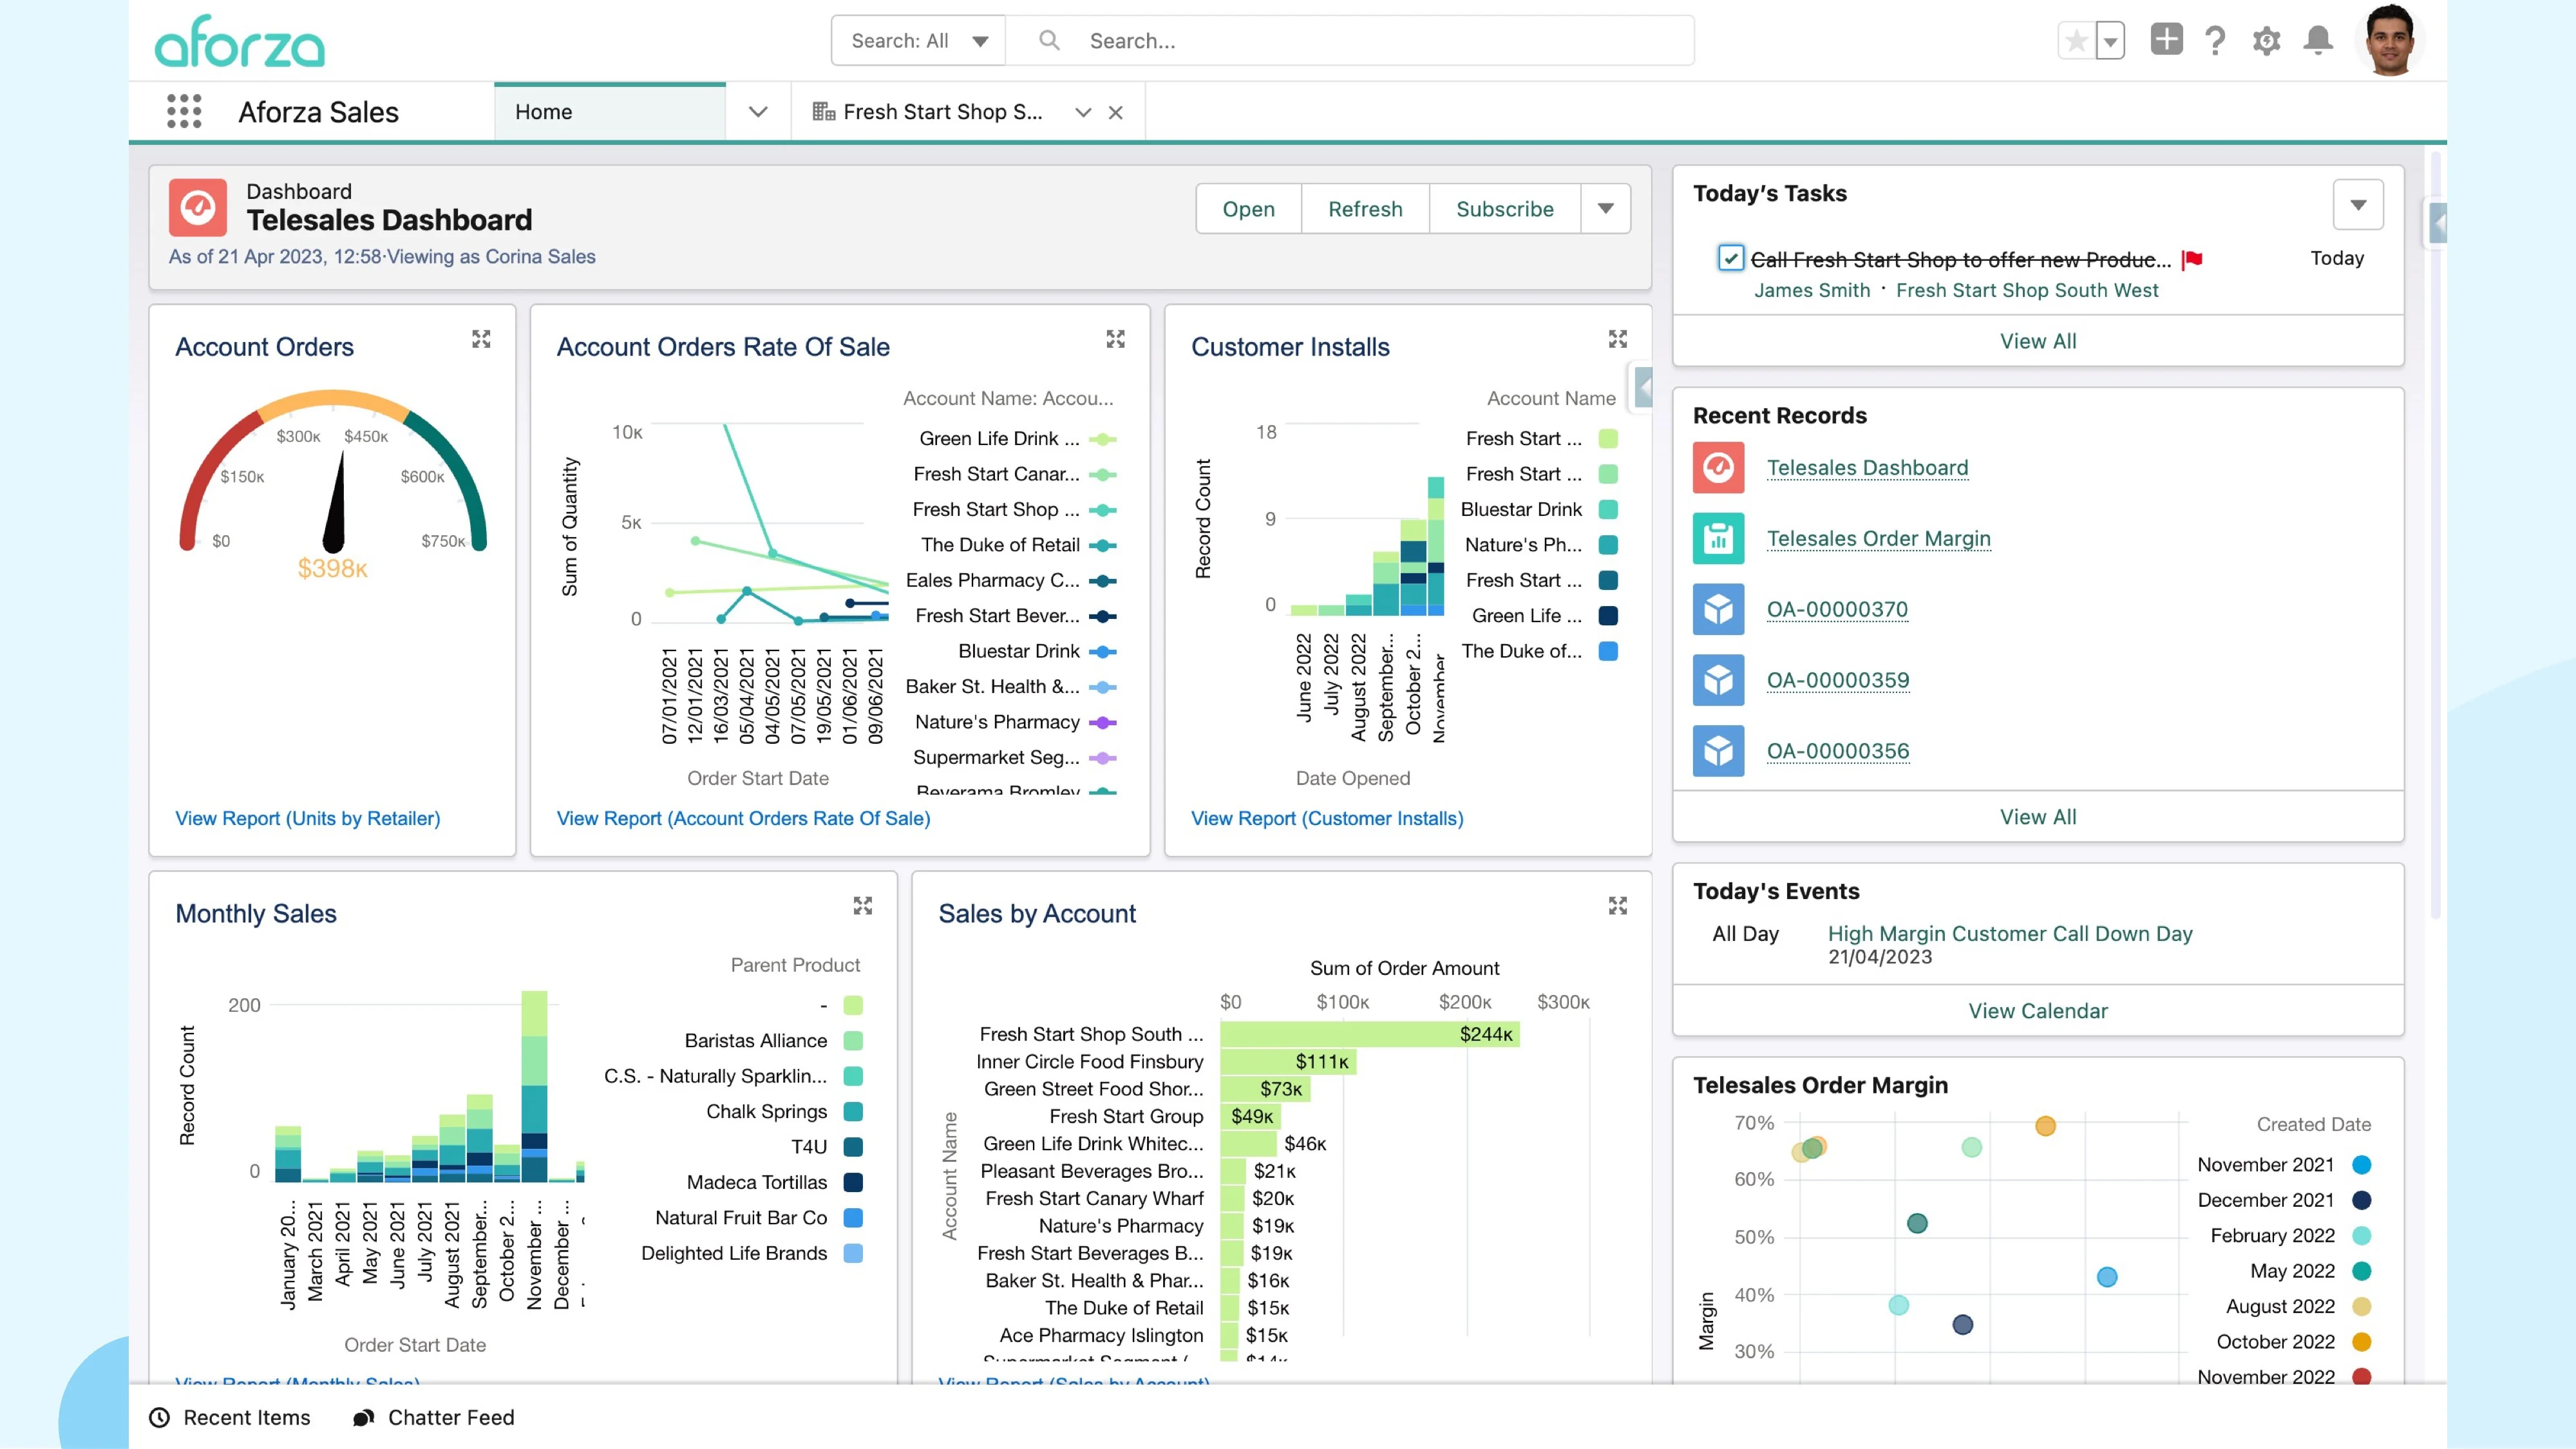Viewport: 2576px width, 1449px height.
Task: Open Chatter Feed icon in utility bar
Action: (x=364, y=1417)
